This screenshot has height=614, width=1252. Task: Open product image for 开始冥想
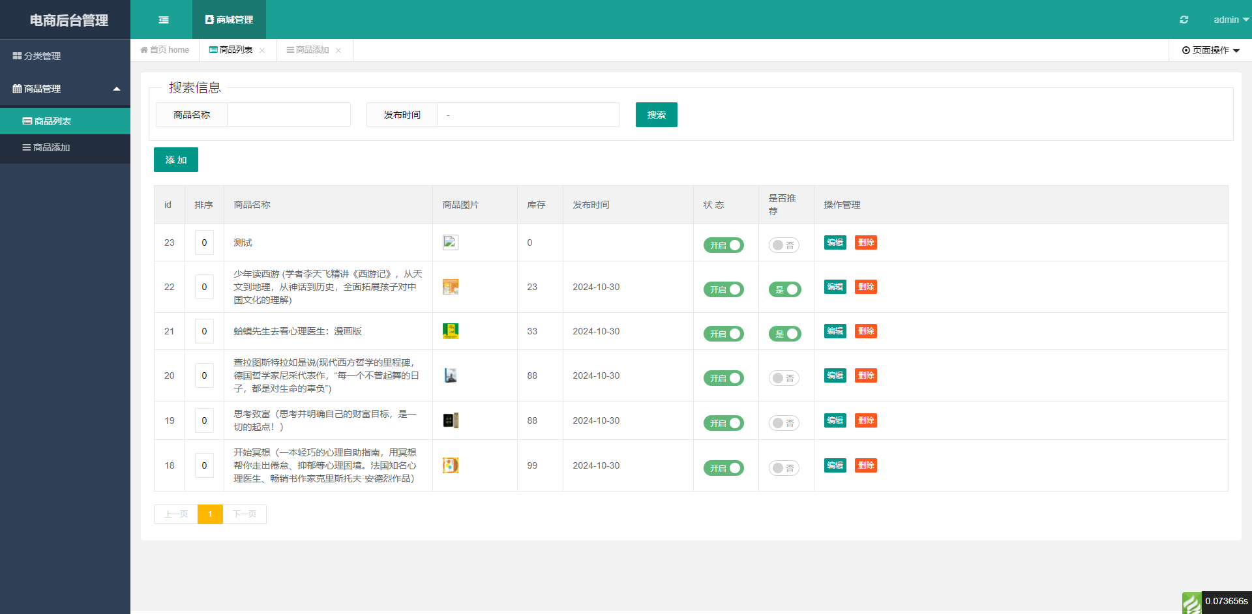tap(451, 465)
